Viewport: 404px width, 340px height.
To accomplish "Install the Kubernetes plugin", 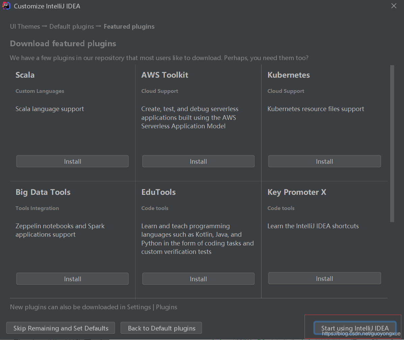I will 324,161.
